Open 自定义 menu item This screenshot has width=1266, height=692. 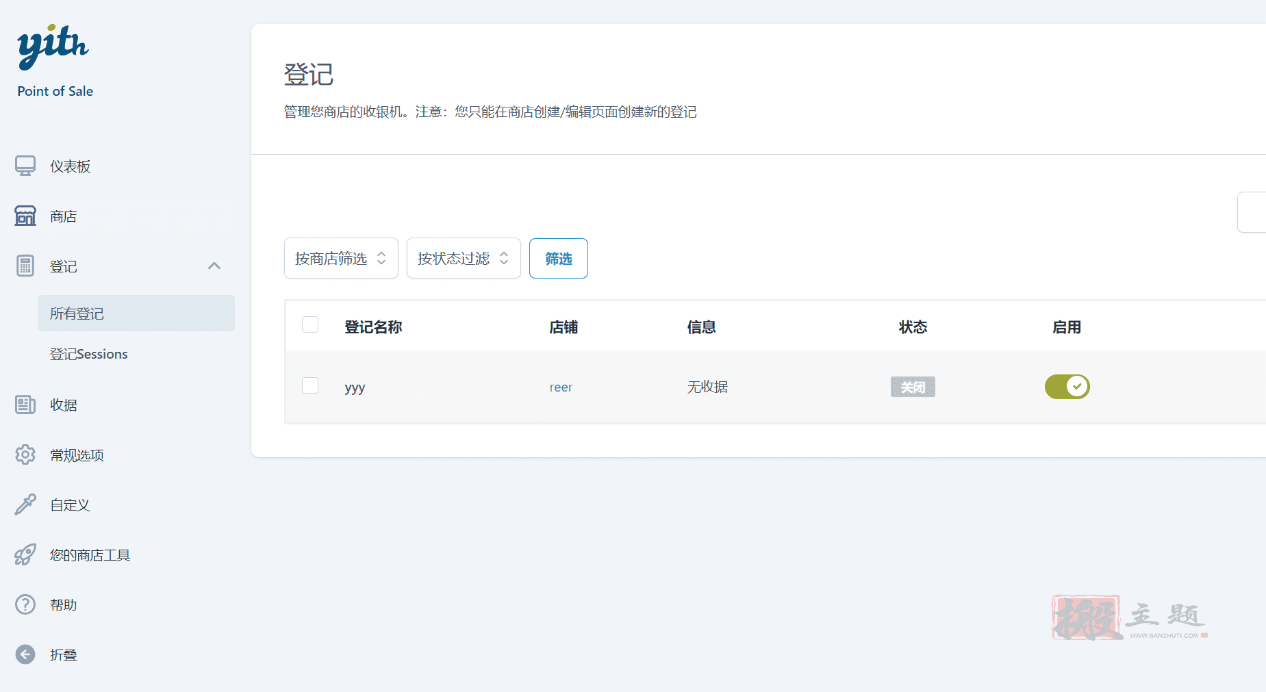pyautogui.click(x=70, y=505)
